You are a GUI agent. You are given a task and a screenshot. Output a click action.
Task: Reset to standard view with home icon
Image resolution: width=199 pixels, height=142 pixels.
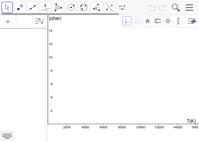[148, 21]
